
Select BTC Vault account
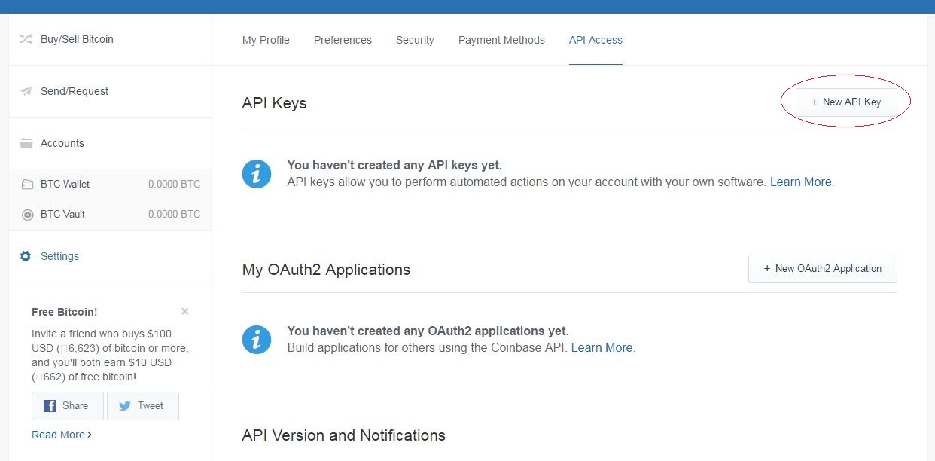tap(111, 214)
